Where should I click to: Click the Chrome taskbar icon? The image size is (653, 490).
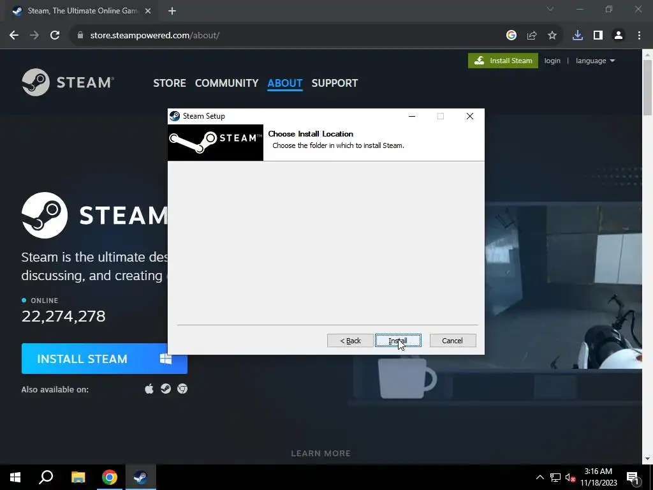(110, 477)
